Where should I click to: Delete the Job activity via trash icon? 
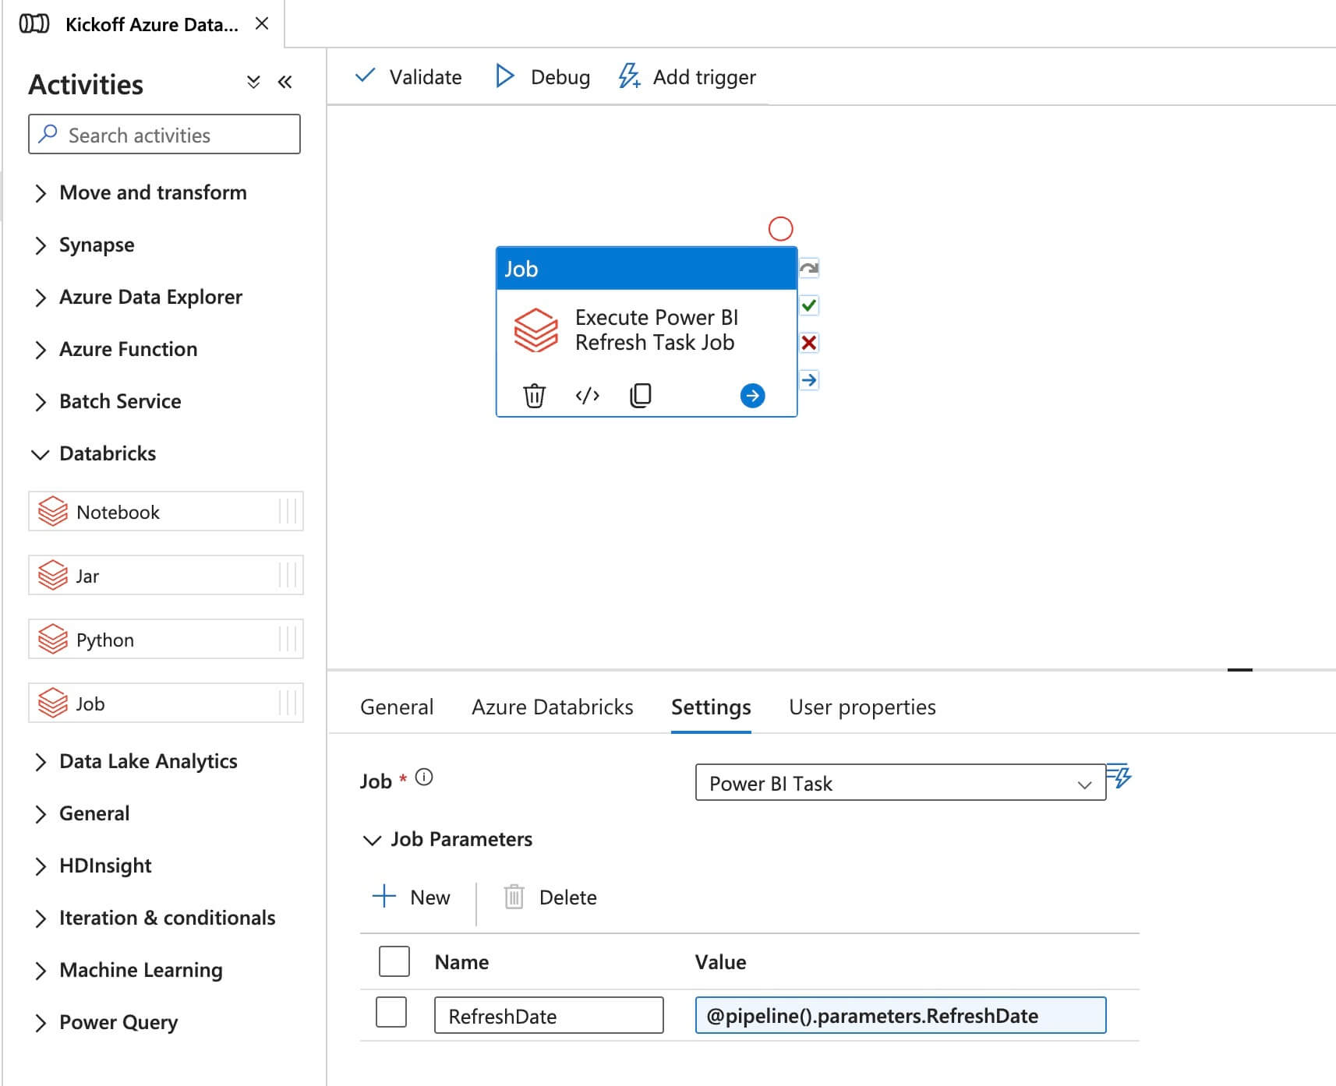534,396
